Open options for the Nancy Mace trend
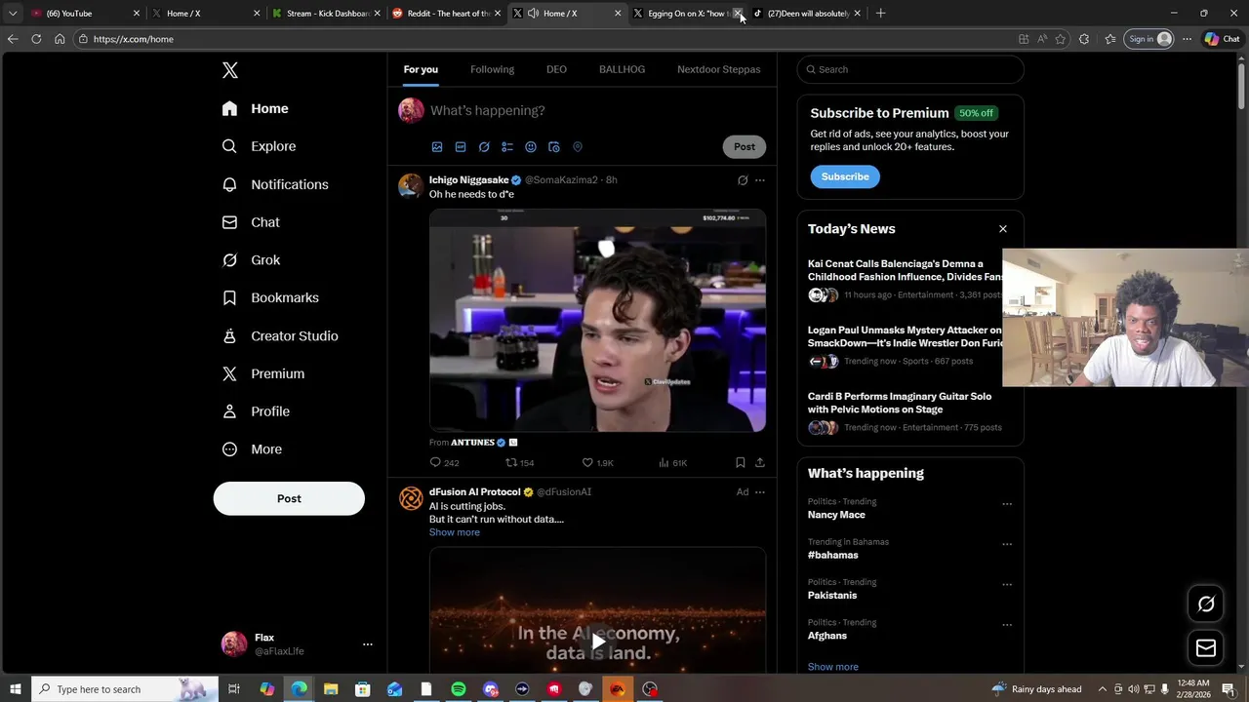Image resolution: width=1249 pixels, height=702 pixels. tap(1007, 504)
